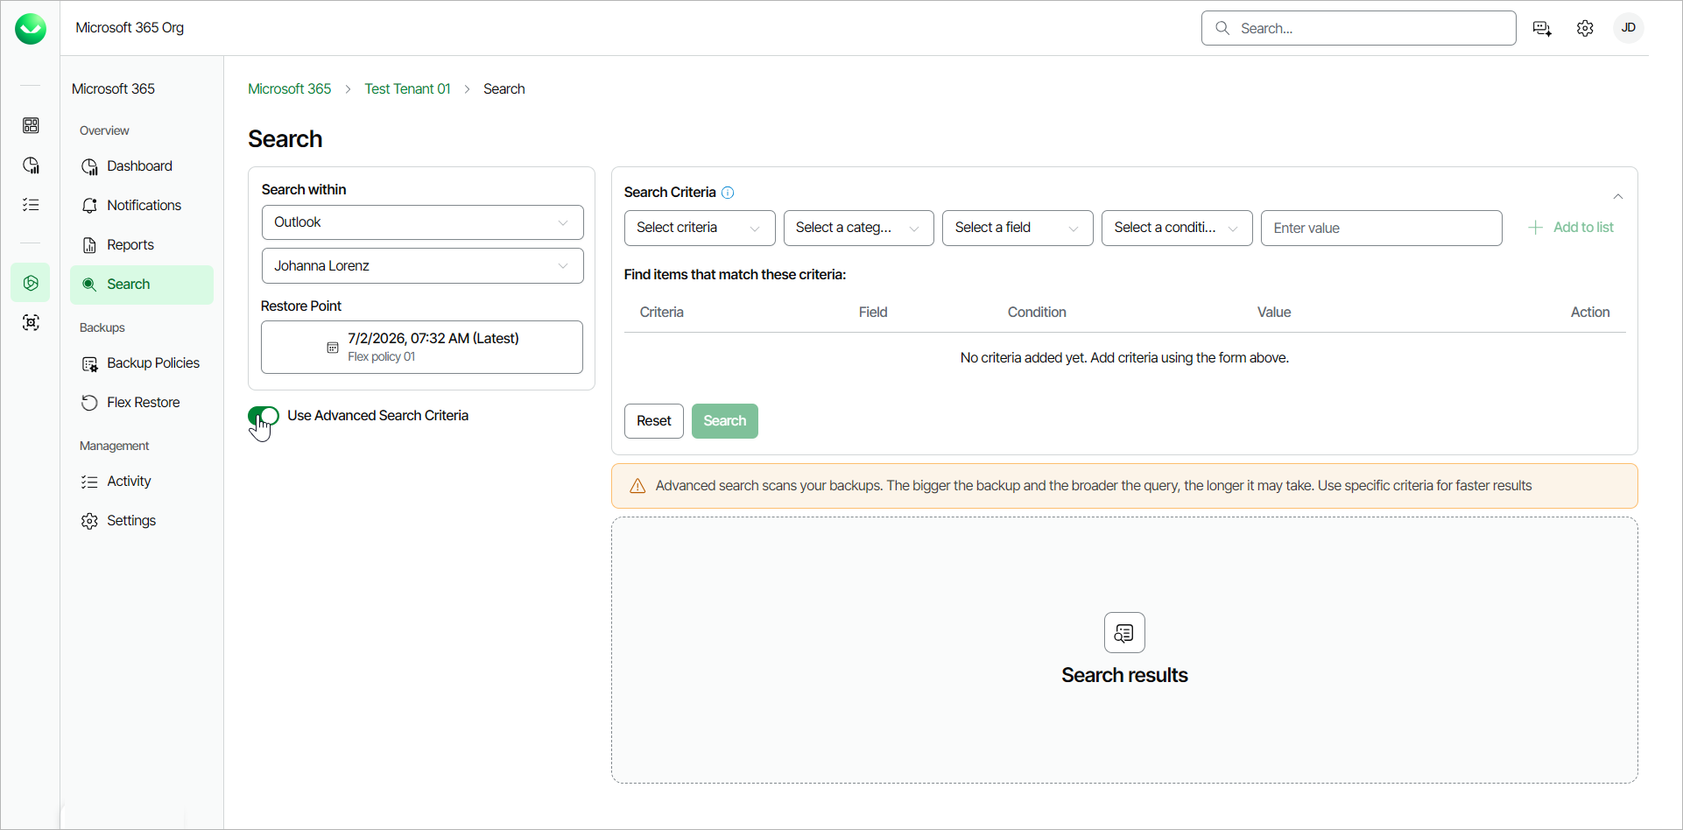Click the 'No criteria added yet' message
Image resolution: width=1683 pixels, height=830 pixels.
[1124, 358]
